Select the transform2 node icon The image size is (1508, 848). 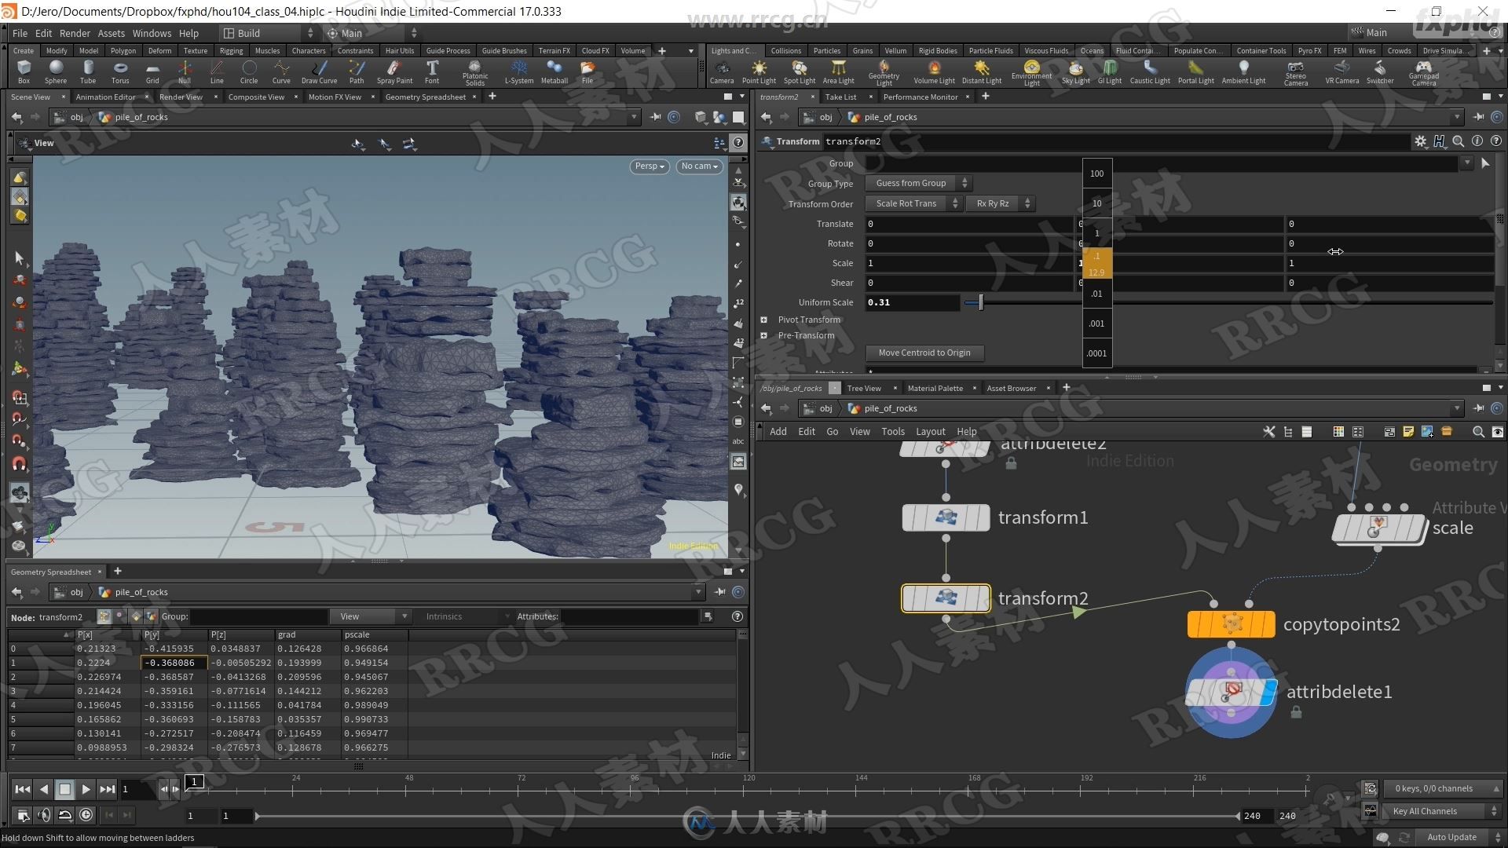[946, 598]
